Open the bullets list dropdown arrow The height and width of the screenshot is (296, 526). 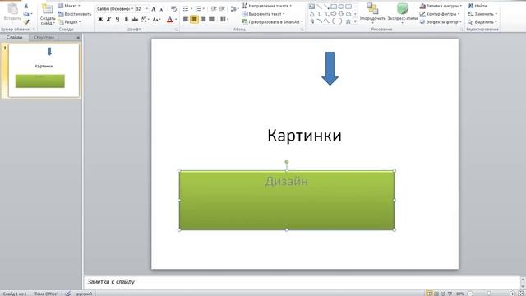(191, 9)
